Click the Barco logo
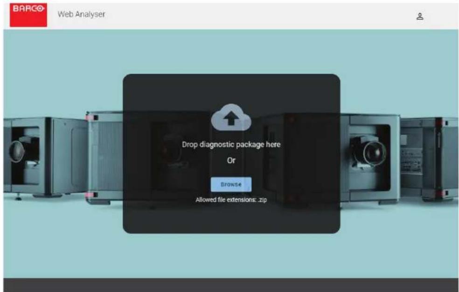The image size is (459, 292). (x=28, y=15)
